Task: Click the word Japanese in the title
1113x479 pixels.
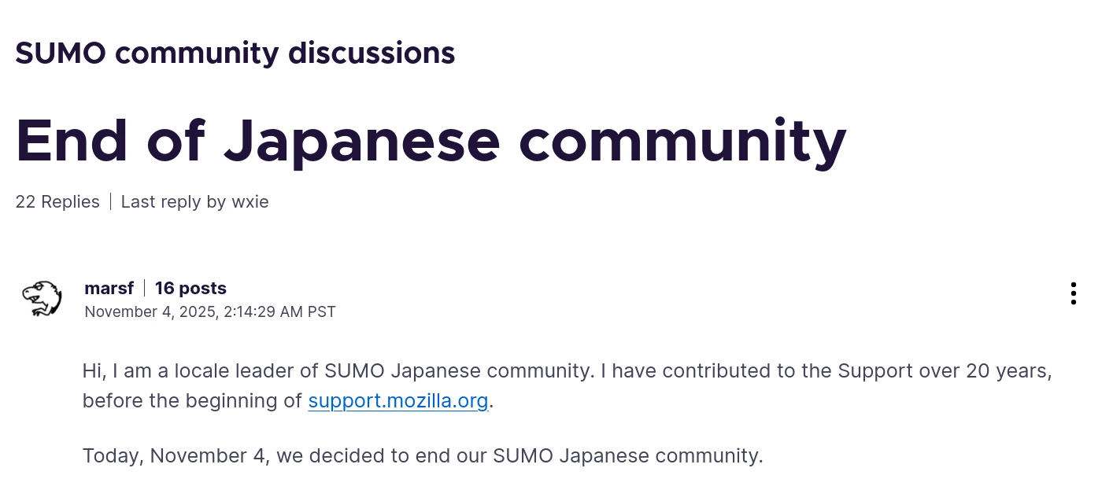Action: point(362,140)
